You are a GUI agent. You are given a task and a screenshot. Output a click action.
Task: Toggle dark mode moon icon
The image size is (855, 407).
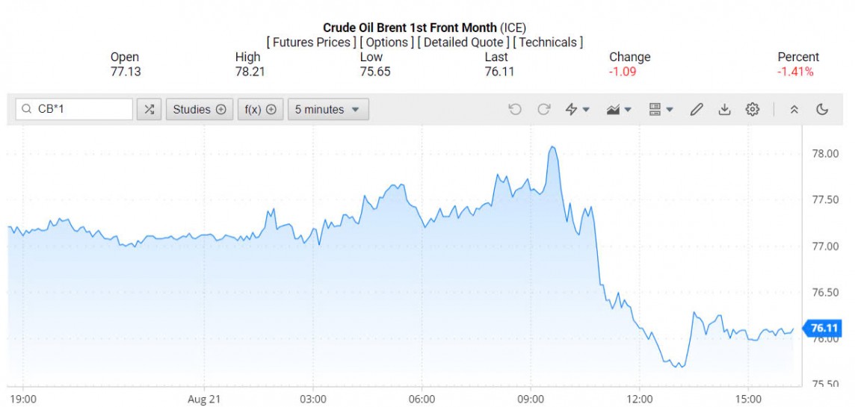pyautogui.click(x=822, y=110)
